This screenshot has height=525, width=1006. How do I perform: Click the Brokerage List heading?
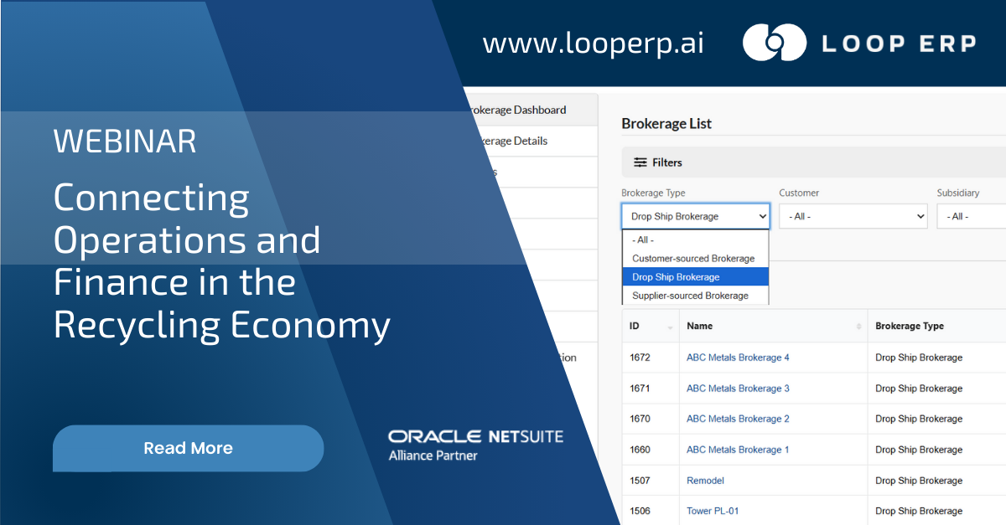pos(666,123)
